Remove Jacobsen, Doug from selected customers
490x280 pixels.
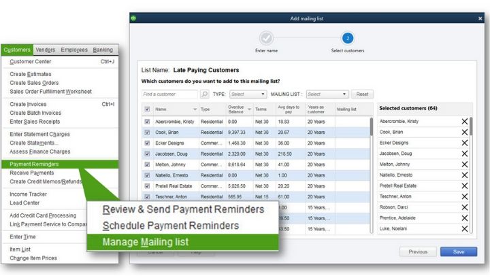pos(465,154)
